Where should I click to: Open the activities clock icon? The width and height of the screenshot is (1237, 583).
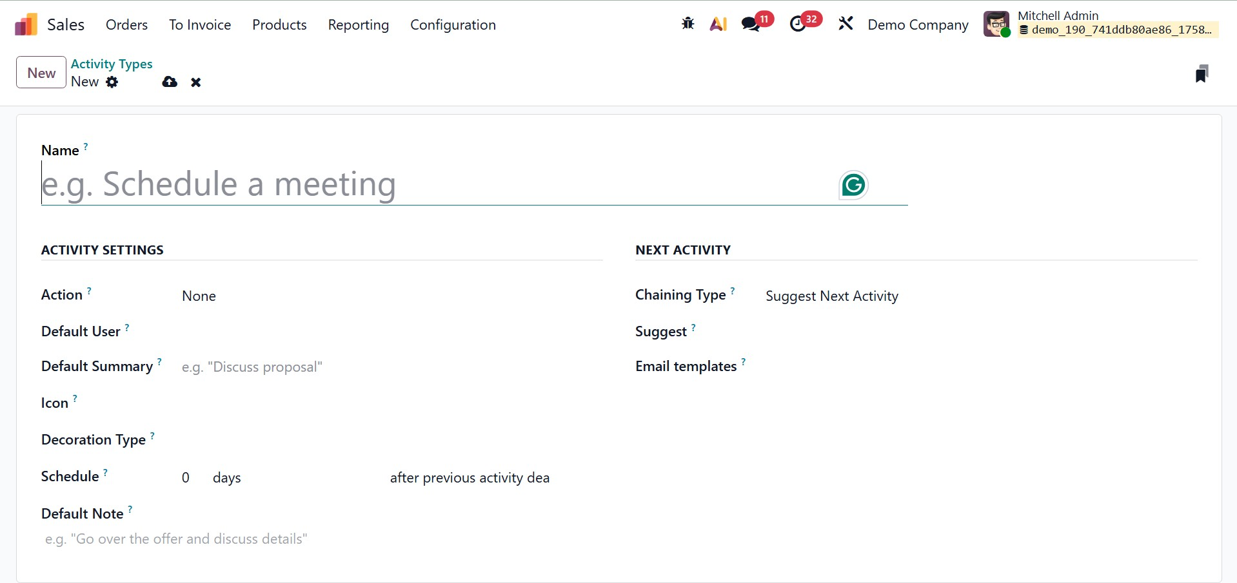click(x=798, y=24)
